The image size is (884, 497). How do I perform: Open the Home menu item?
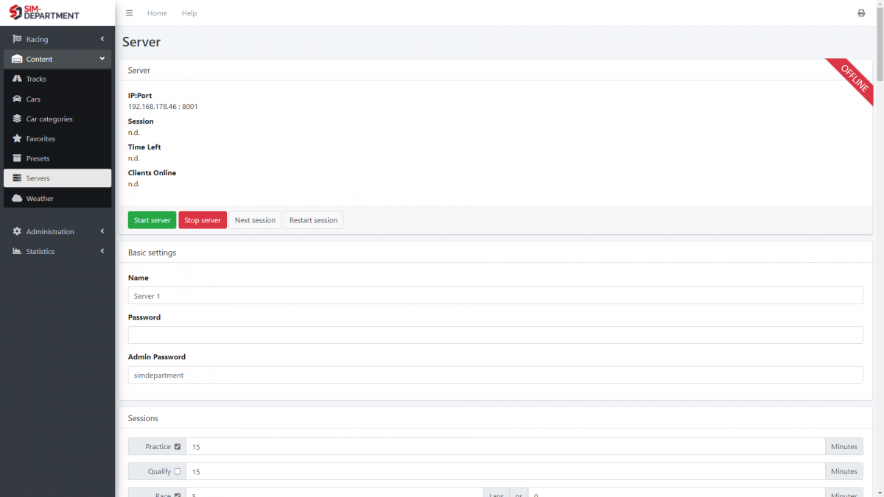point(157,13)
